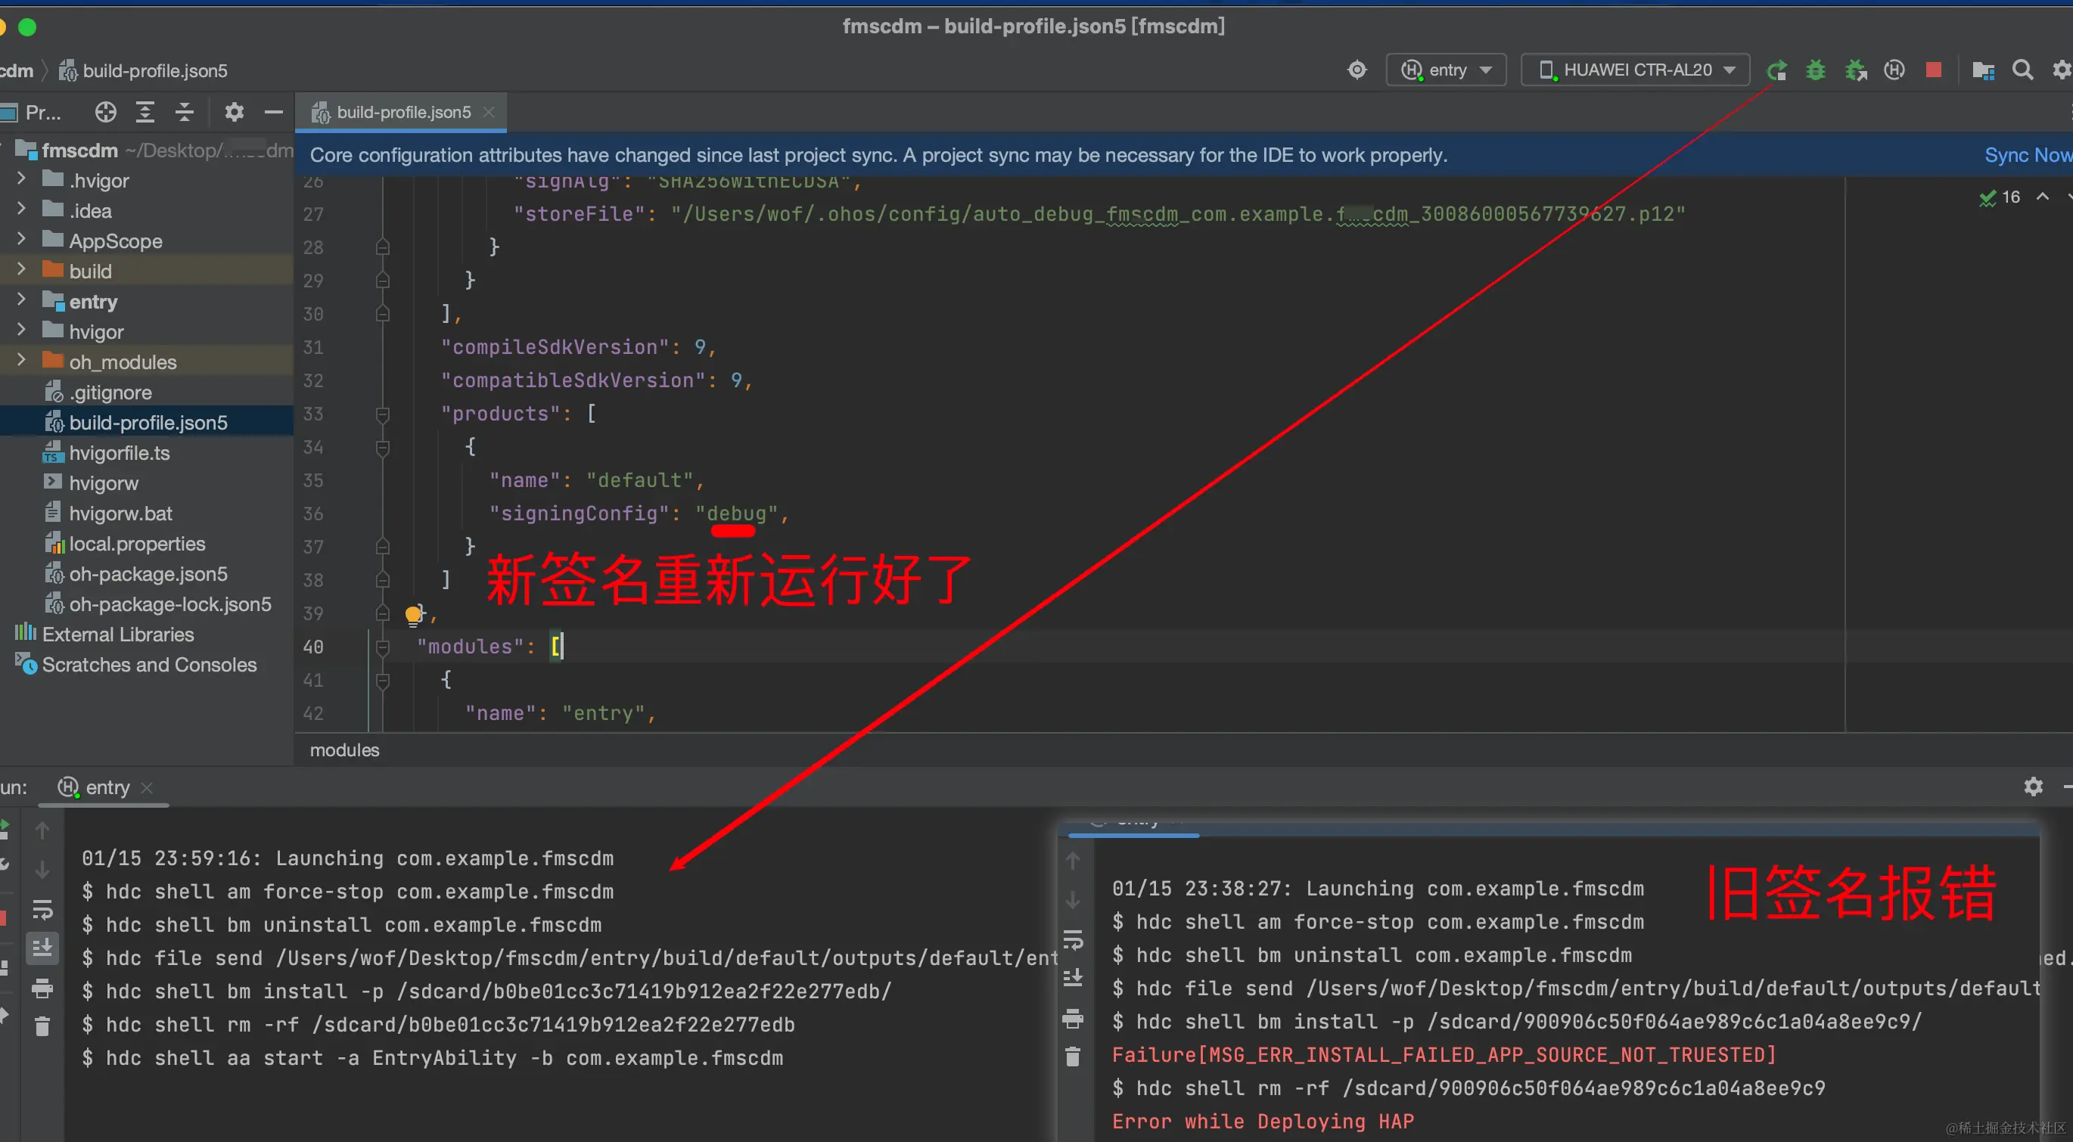Click the Debug bug icon in toolbar
2073x1142 pixels.
point(1816,71)
